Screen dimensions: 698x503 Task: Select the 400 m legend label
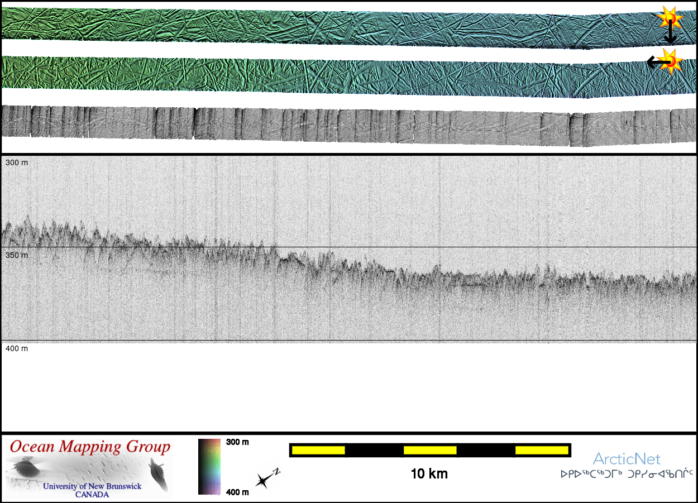237,492
